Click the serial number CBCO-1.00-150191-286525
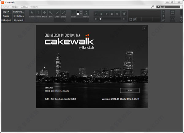This screenshot has height=133, width=184. coord(57,91)
